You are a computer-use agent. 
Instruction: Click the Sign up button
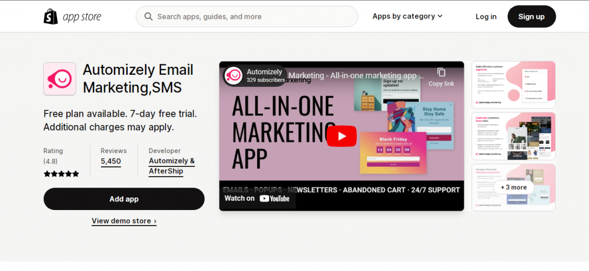click(x=531, y=17)
